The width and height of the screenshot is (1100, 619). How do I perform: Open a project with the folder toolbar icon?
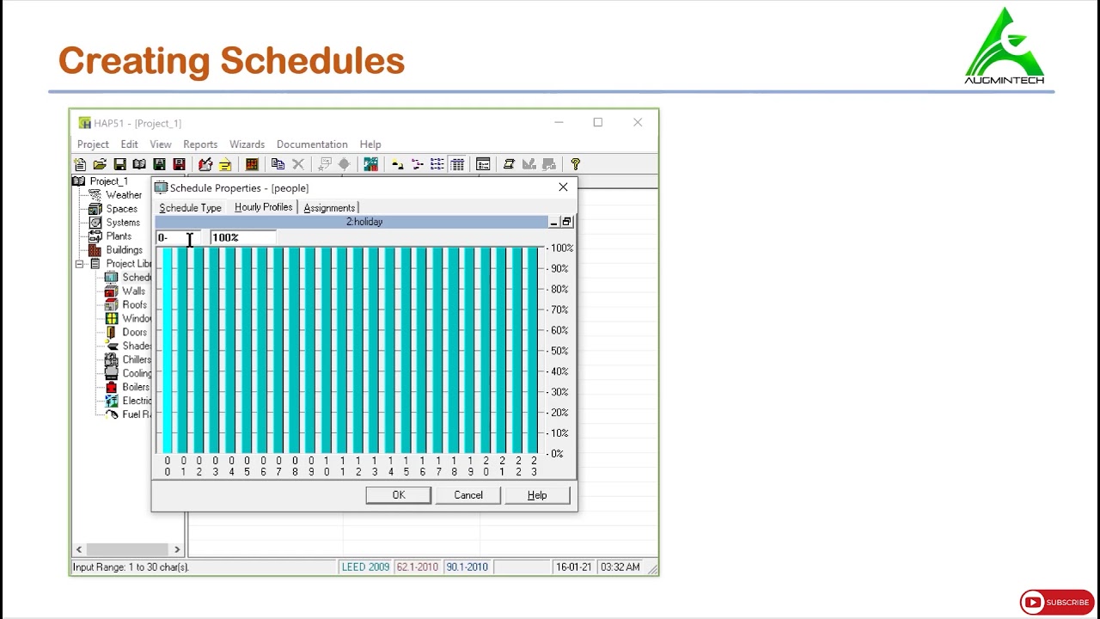pos(100,164)
